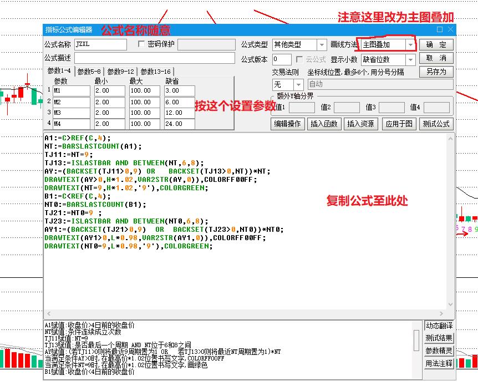Confirm the formula with 确定

(x=436, y=44)
